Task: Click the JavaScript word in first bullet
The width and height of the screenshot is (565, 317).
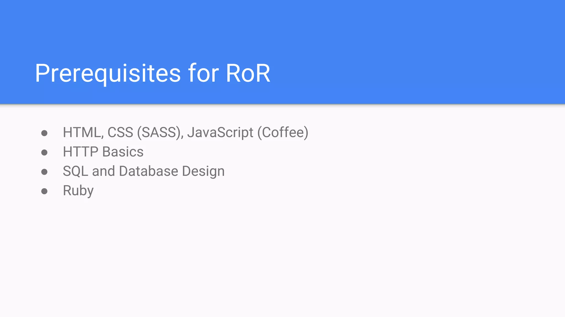Action: coord(220,133)
